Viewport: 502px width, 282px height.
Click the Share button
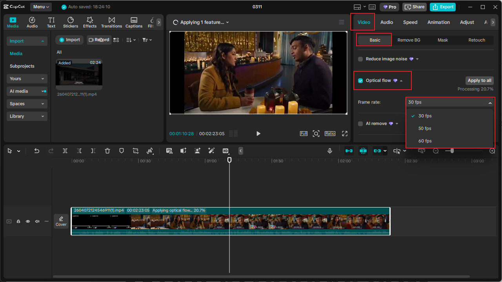point(415,7)
